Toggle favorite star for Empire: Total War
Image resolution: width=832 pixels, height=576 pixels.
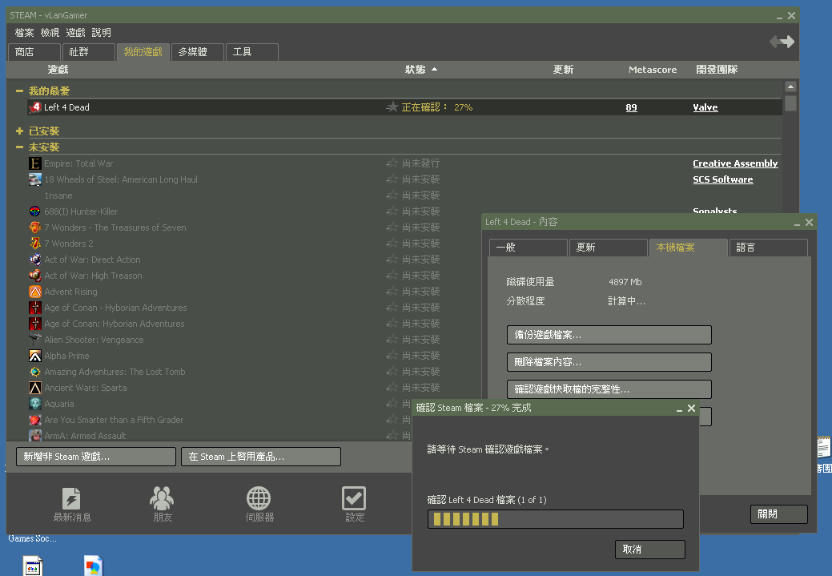tap(392, 163)
